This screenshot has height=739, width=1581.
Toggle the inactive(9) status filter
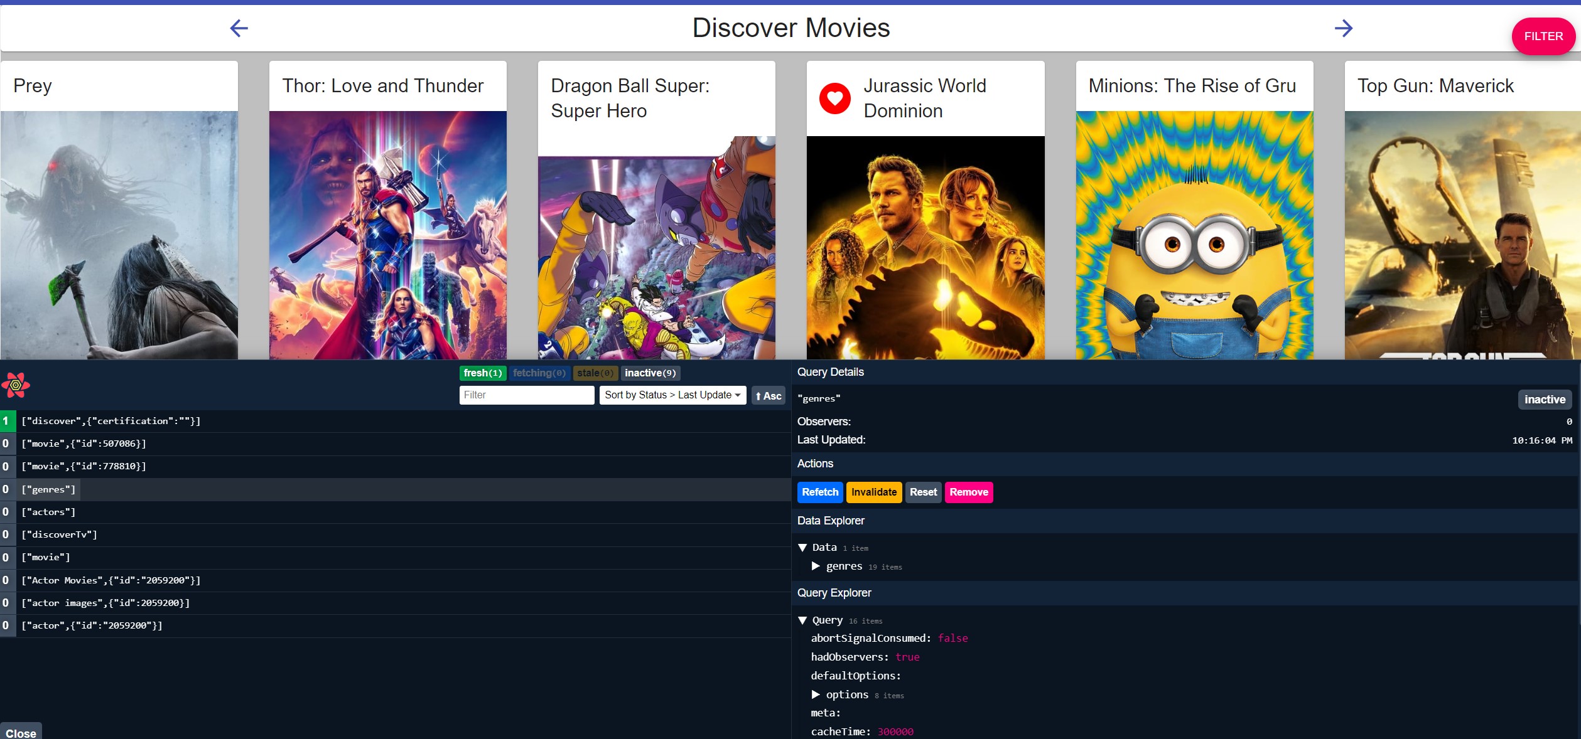(x=649, y=373)
